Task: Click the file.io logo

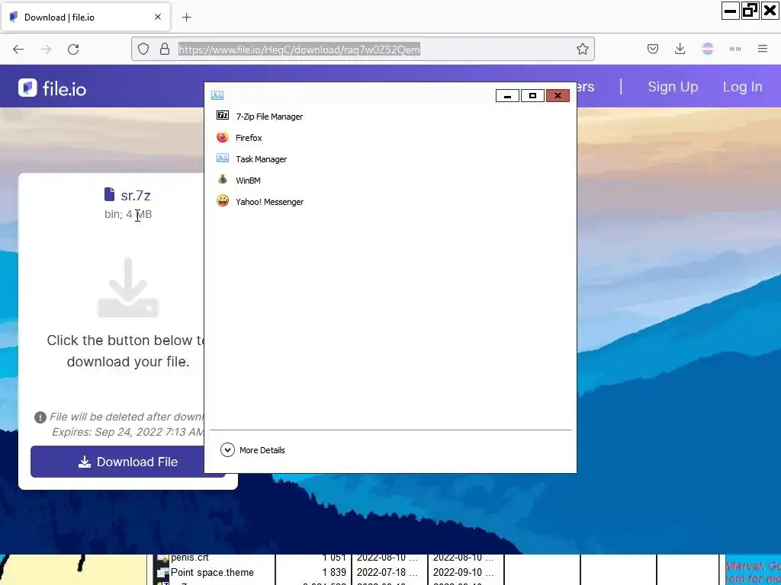Action: (53, 88)
